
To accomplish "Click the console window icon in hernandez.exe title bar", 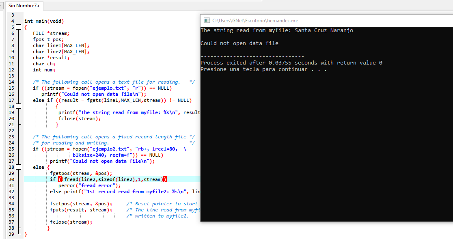I will tap(207, 20).
